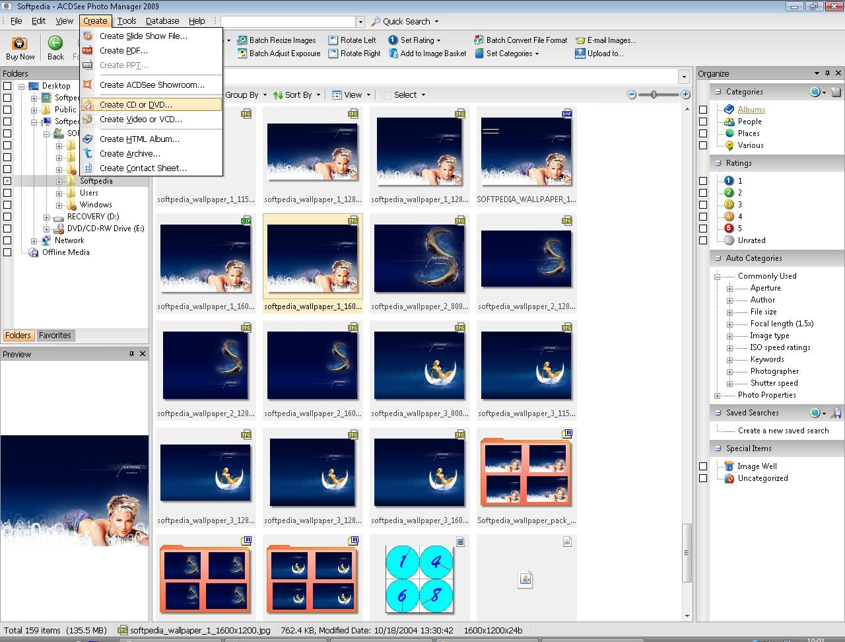Adjust the thumbnail size zoom slider
Image resolution: width=845 pixels, height=642 pixels.
654,94
